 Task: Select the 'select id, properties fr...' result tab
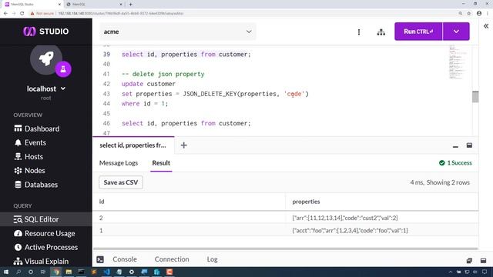coord(133,145)
